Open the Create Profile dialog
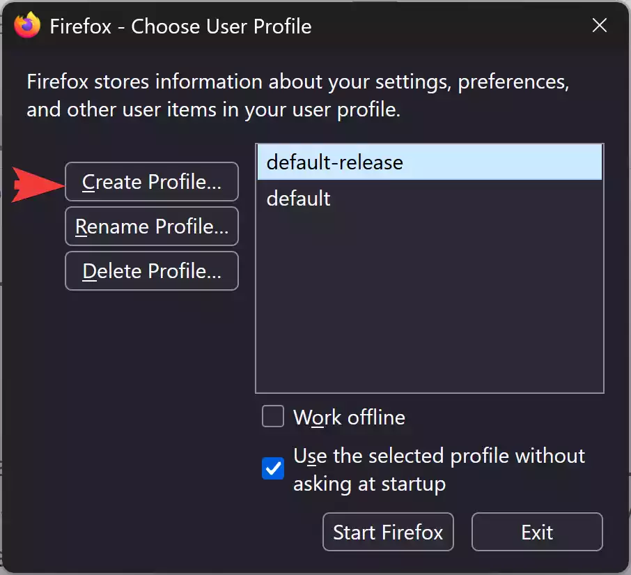631x575 pixels. [151, 181]
